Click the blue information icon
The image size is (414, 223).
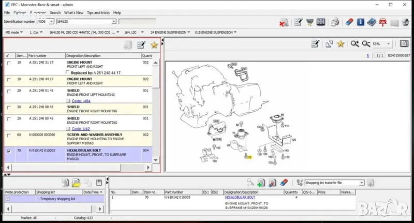[360, 22]
